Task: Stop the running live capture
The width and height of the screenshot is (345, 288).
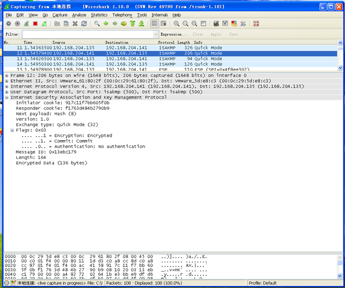Action: point(35,24)
